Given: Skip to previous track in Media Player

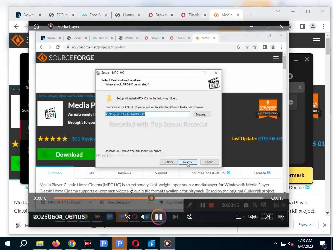Looking at the screenshot, I should tap(142, 217).
